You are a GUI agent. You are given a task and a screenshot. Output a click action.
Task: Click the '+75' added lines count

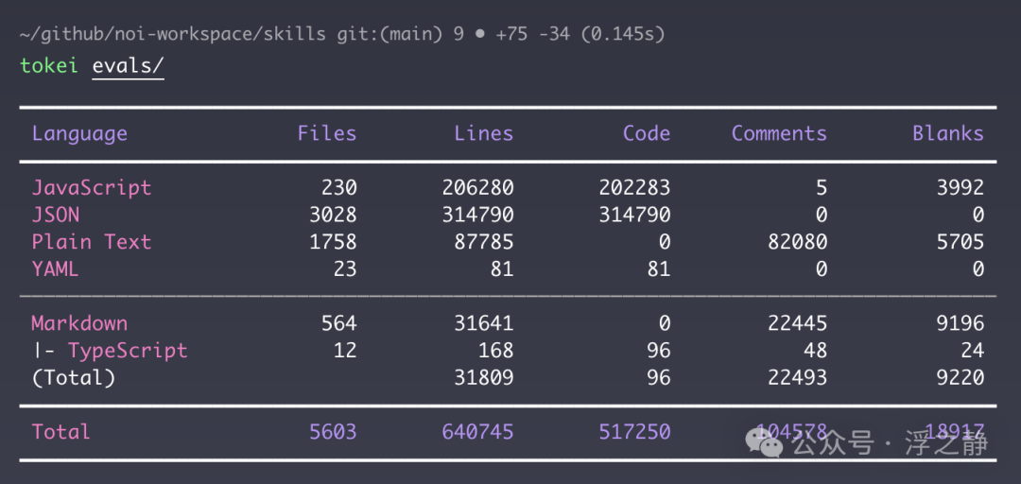click(513, 35)
